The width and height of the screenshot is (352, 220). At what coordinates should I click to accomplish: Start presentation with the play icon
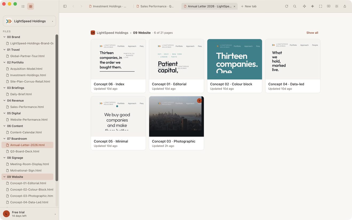(x=329, y=6)
